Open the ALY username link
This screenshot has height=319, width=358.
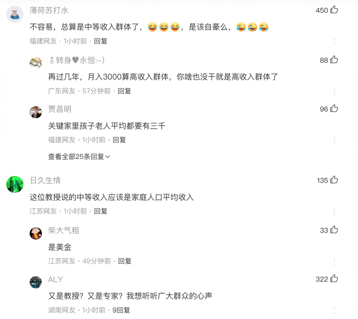[55, 279]
